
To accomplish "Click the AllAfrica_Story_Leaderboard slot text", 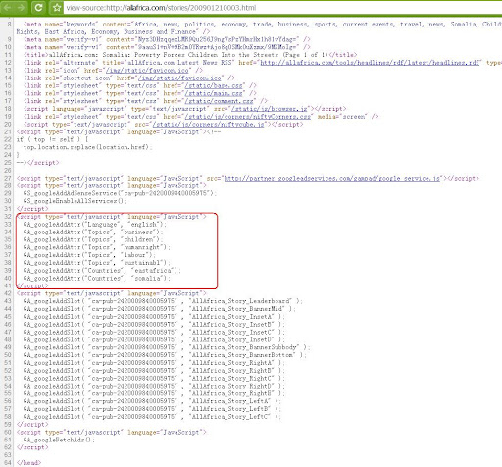I will (240, 301).
